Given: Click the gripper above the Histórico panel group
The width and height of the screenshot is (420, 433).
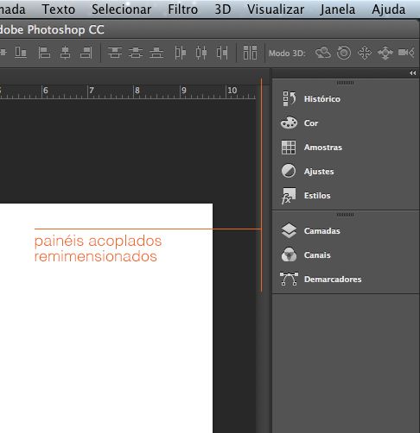Looking at the screenshot, I should click(x=345, y=83).
